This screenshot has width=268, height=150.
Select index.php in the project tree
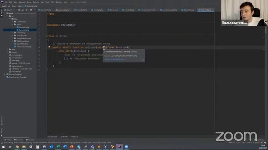pyautogui.click(x=14, y=60)
